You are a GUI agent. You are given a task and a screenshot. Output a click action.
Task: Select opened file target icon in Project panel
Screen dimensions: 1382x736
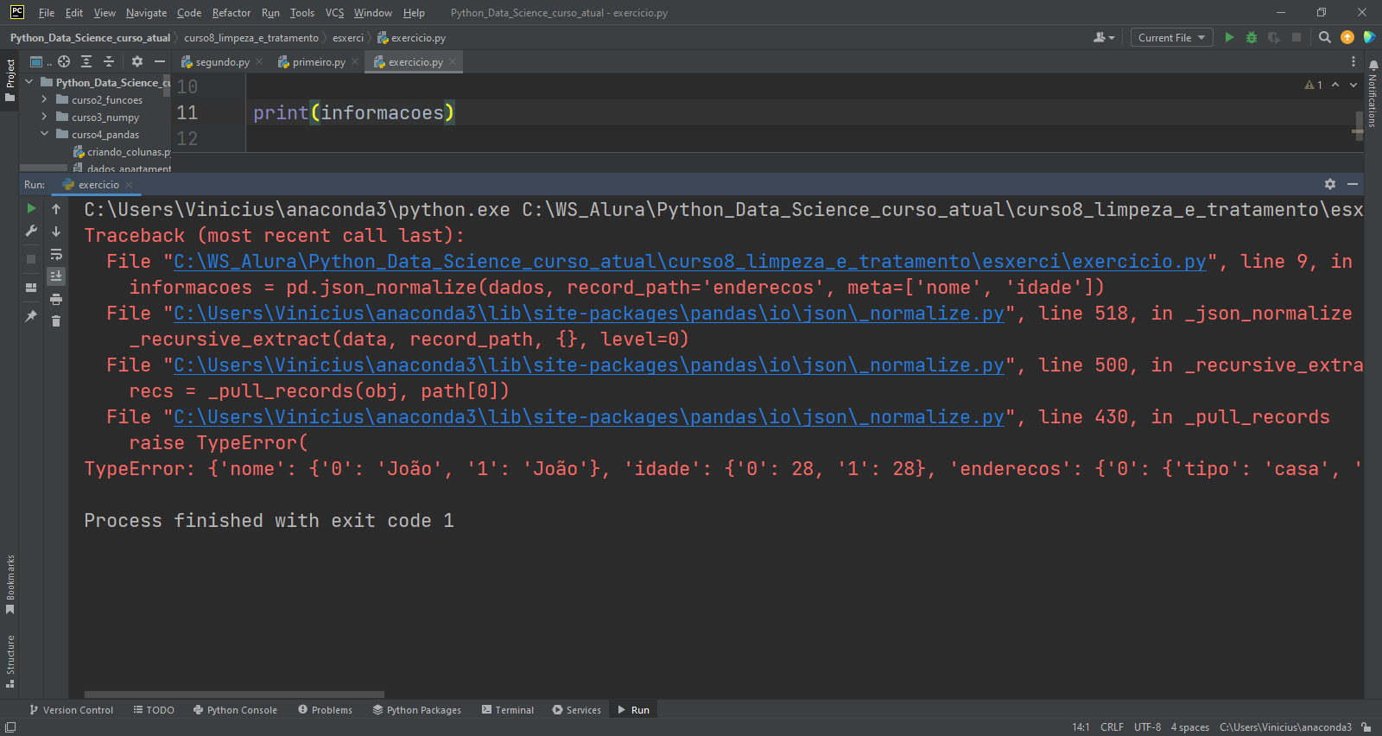tap(64, 61)
